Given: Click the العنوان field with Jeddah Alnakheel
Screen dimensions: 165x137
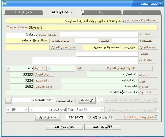Looking at the screenshot, I should [72, 92].
